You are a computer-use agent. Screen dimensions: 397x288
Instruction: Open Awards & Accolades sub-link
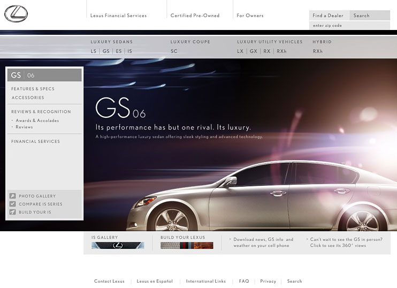(37, 120)
